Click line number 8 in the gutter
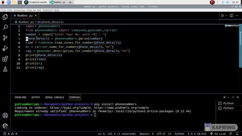This screenshot has width=242, height=136. click(19, 55)
